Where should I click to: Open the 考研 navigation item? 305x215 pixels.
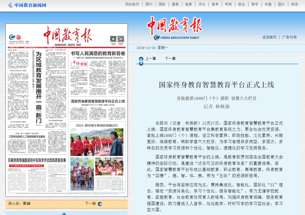pos(228,4)
